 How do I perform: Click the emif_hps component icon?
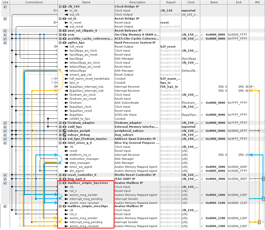pos(64,127)
